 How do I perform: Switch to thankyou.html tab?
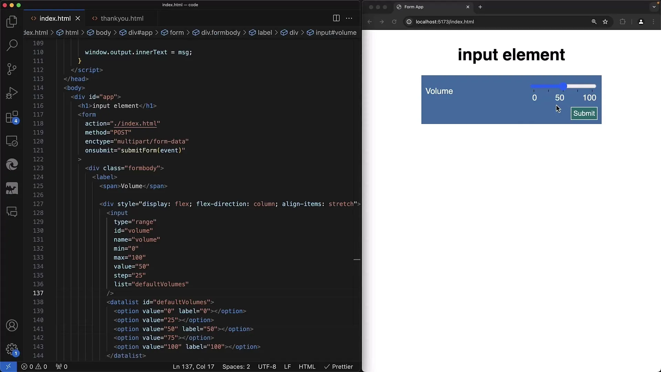click(x=122, y=18)
